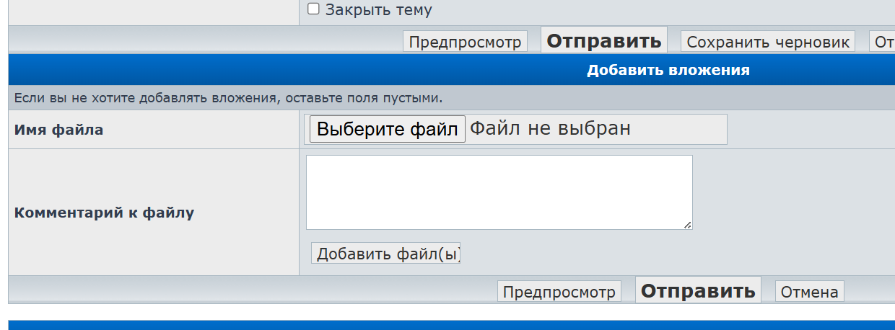Click the comment textarea resize handle

pyautogui.click(x=688, y=225)
